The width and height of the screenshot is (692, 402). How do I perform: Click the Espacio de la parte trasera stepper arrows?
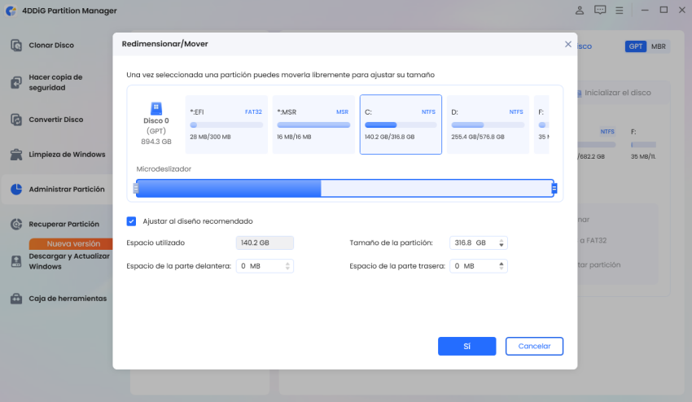coord(501,266)
